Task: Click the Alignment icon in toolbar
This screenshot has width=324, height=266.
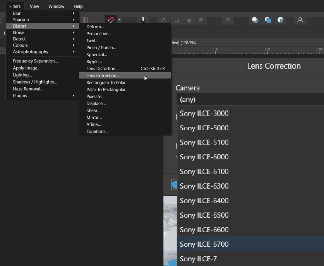Action: point(228,20)
